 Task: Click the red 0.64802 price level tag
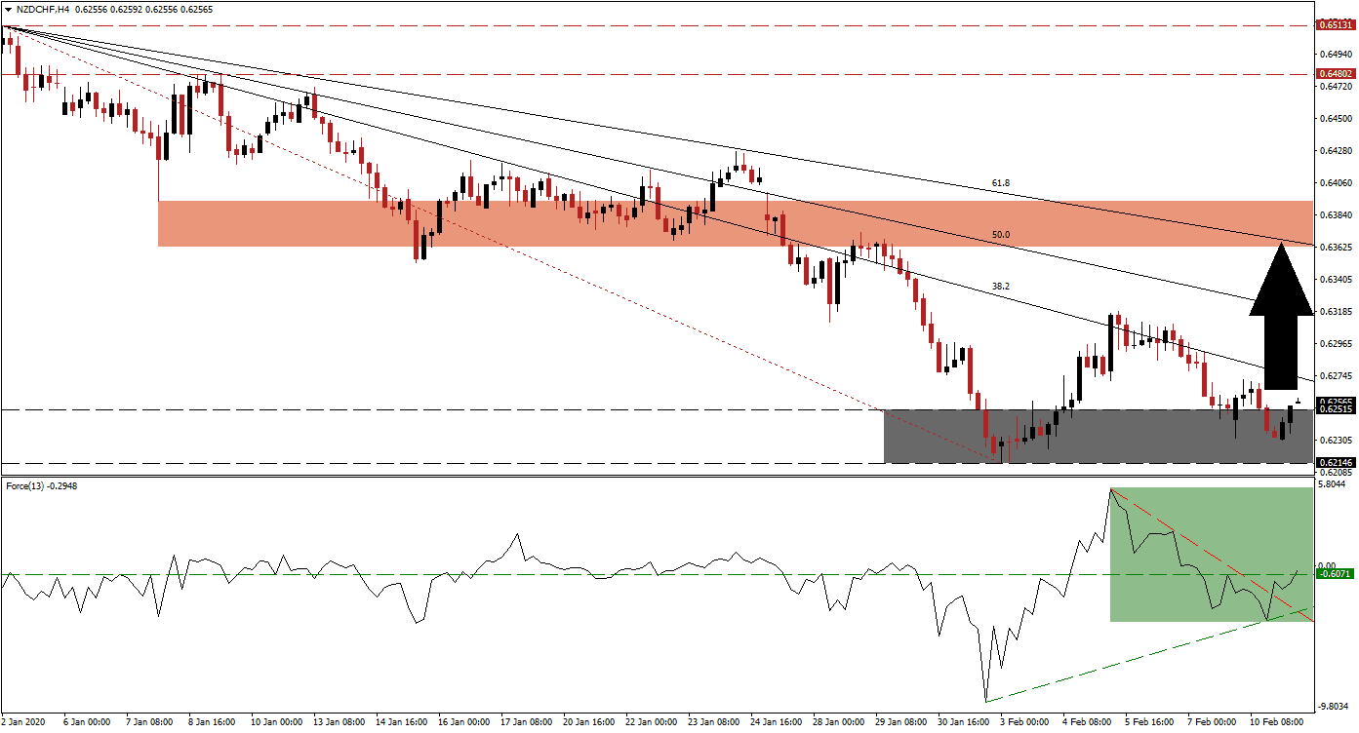(x=1334, y=74)
